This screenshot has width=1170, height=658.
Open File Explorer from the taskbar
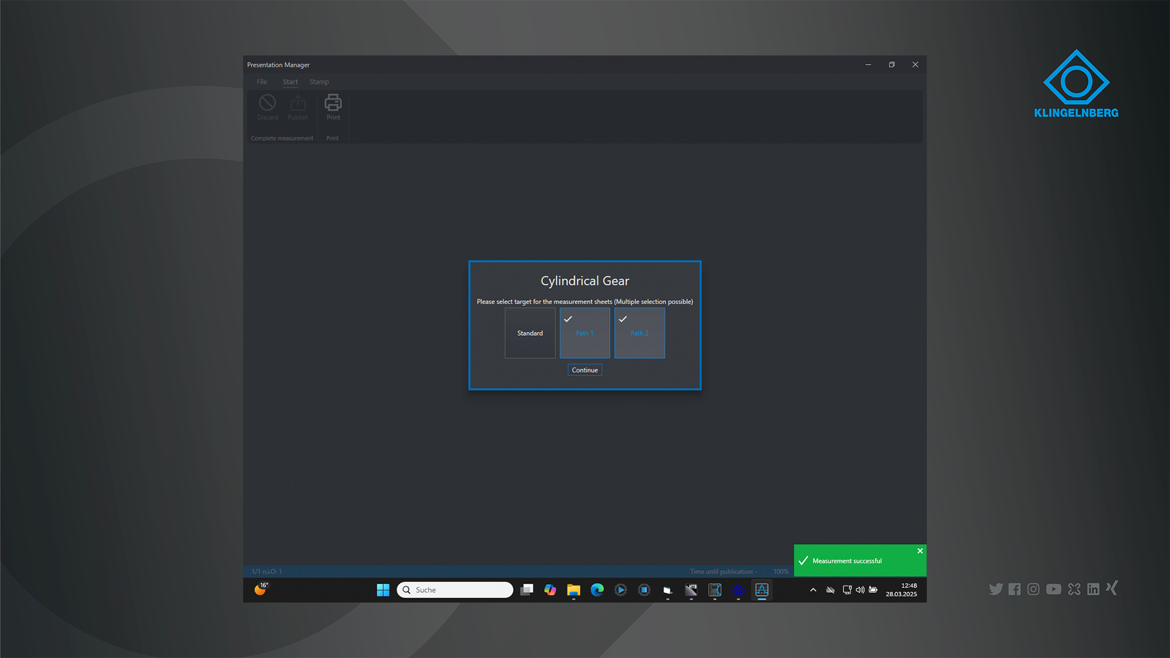(573, 590)
